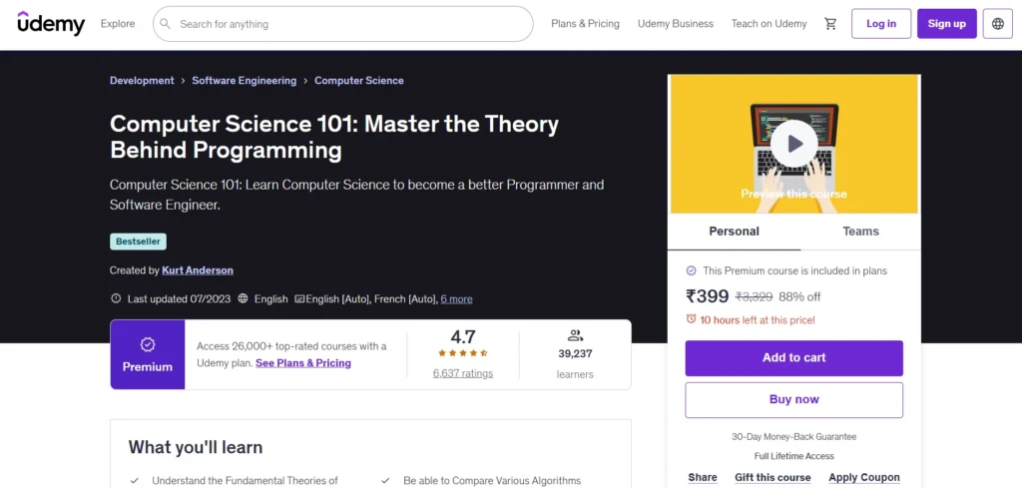Click the Apply Coupon link
This screenshot has height=488, width=1022.
click(x=864, y=478)
